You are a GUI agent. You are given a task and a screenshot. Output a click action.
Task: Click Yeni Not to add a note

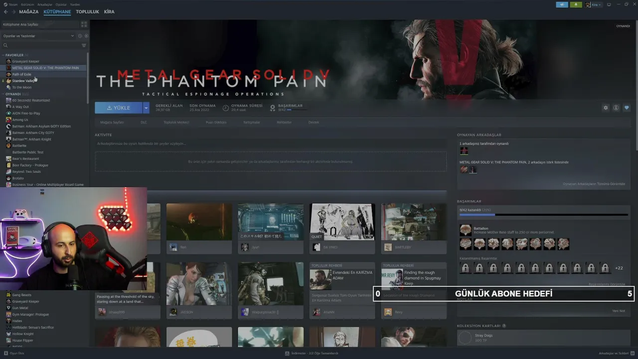click(x=619, y=311)
